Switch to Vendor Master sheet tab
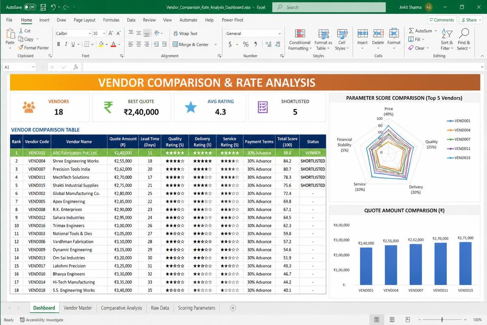 pyautogui.click(x=78, y=308)
